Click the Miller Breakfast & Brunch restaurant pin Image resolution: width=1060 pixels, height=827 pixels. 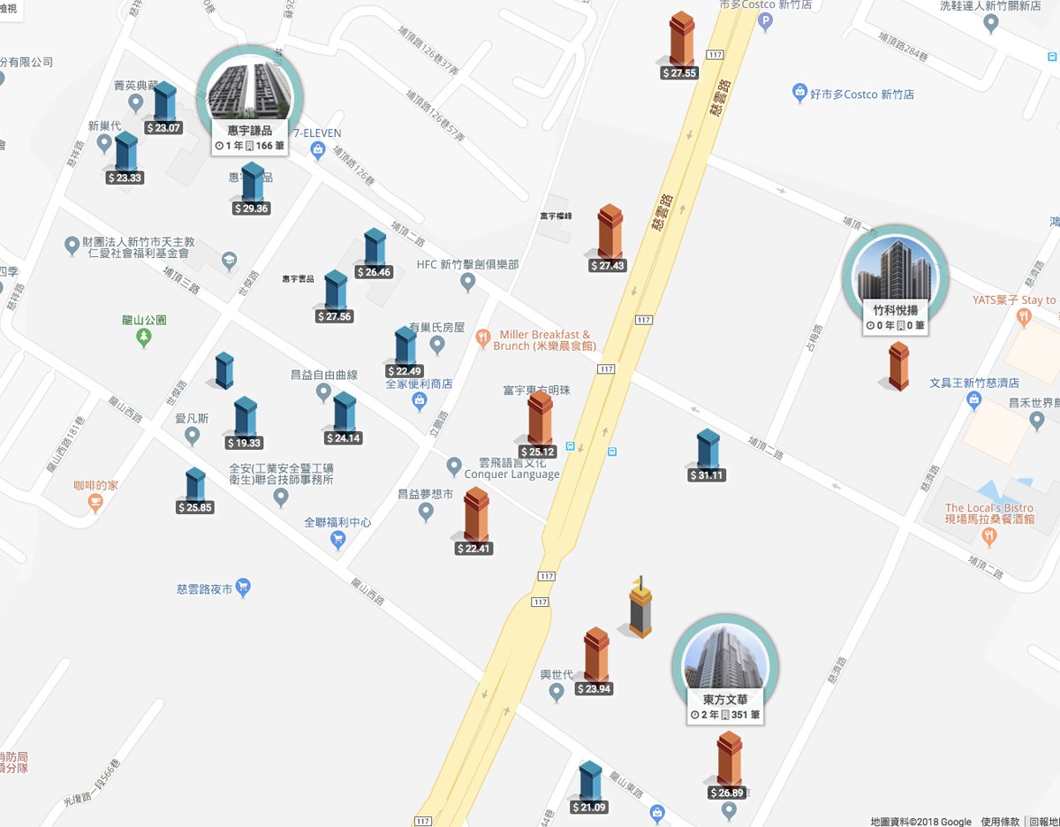(483, 338)
